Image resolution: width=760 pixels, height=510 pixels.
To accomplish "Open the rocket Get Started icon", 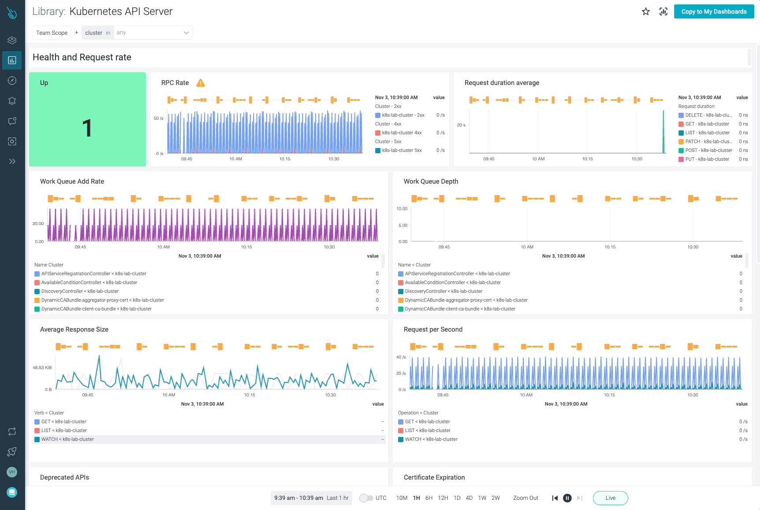I will (x=12, y=451).
